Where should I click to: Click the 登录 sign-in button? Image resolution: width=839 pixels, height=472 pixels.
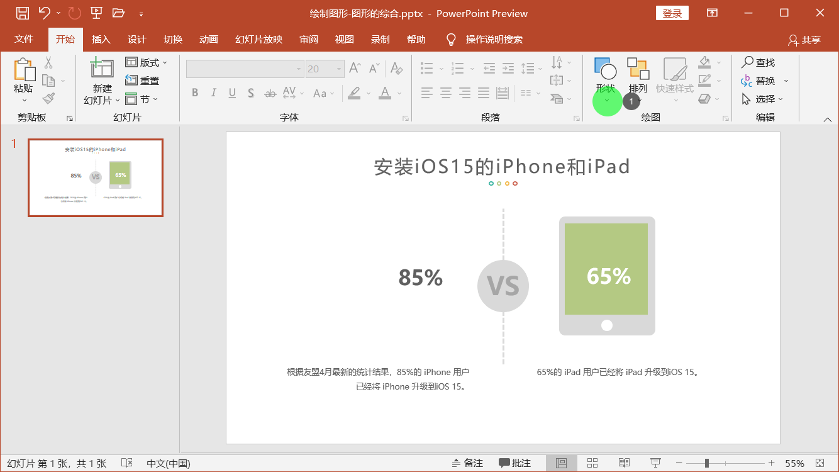coord(672,13)
